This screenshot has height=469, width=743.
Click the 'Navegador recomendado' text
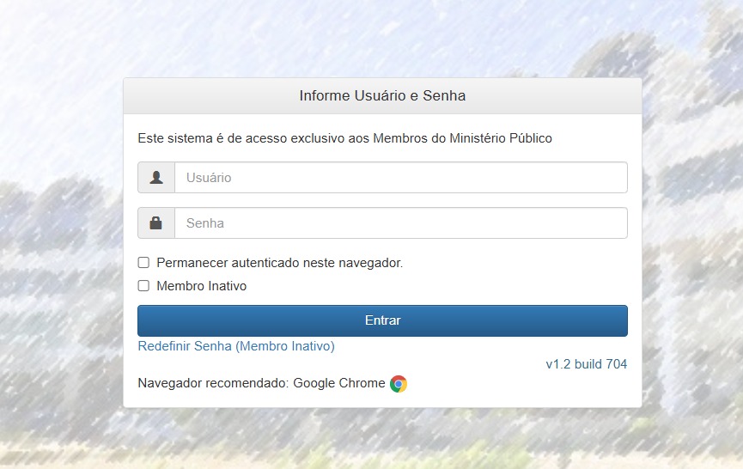pyautogui.click(x=213, y=383)
